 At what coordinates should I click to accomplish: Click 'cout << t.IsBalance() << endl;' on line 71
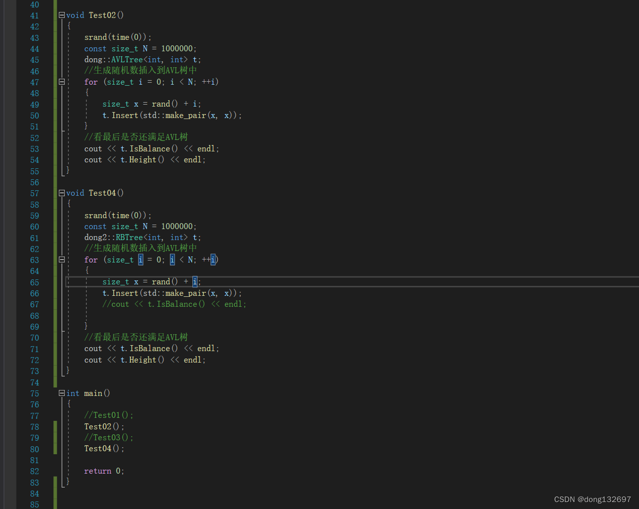pyautogui.click(x=152, y=349)
